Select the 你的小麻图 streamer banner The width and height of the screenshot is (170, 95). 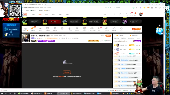tap(72, 22)
